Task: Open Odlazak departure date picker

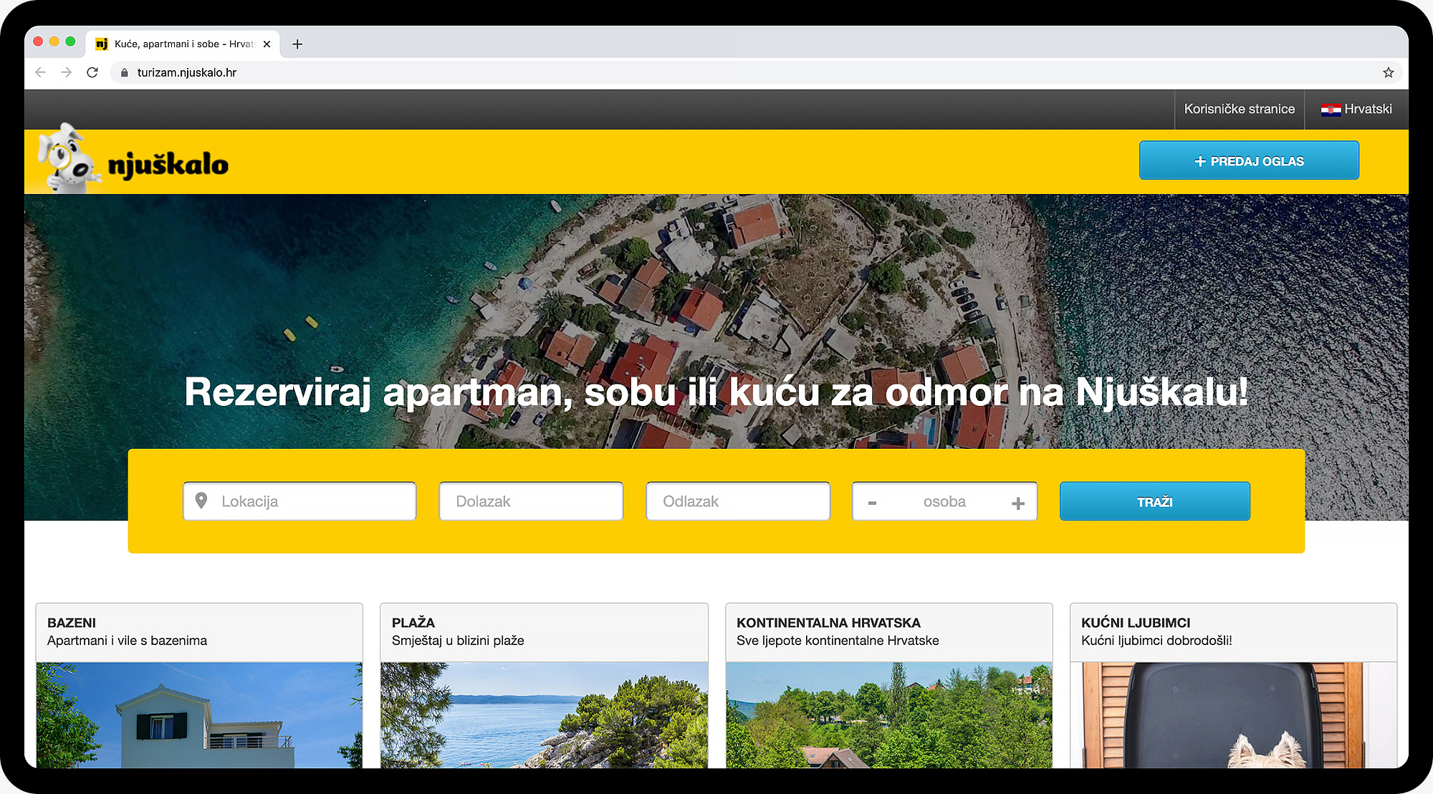Action: [738, 501]
